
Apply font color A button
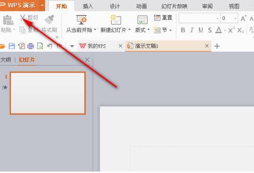point(219,30)
